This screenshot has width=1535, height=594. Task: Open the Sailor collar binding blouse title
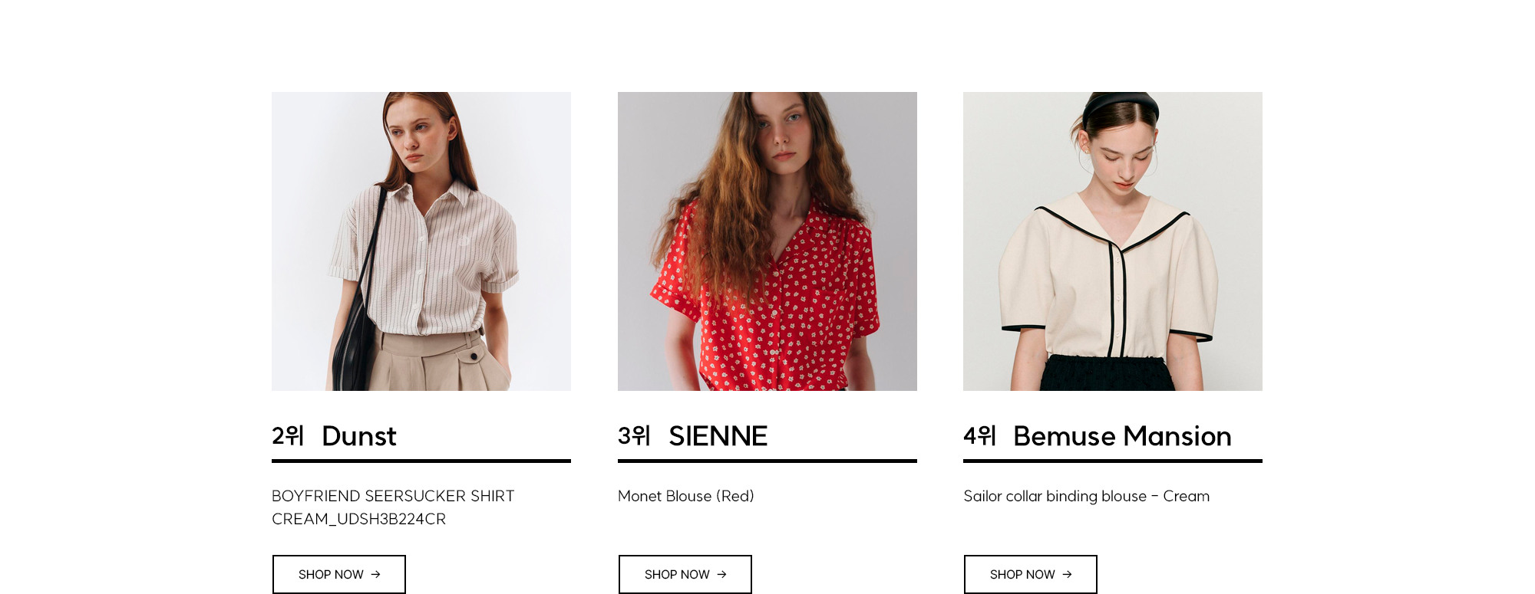coord(1086,496)
